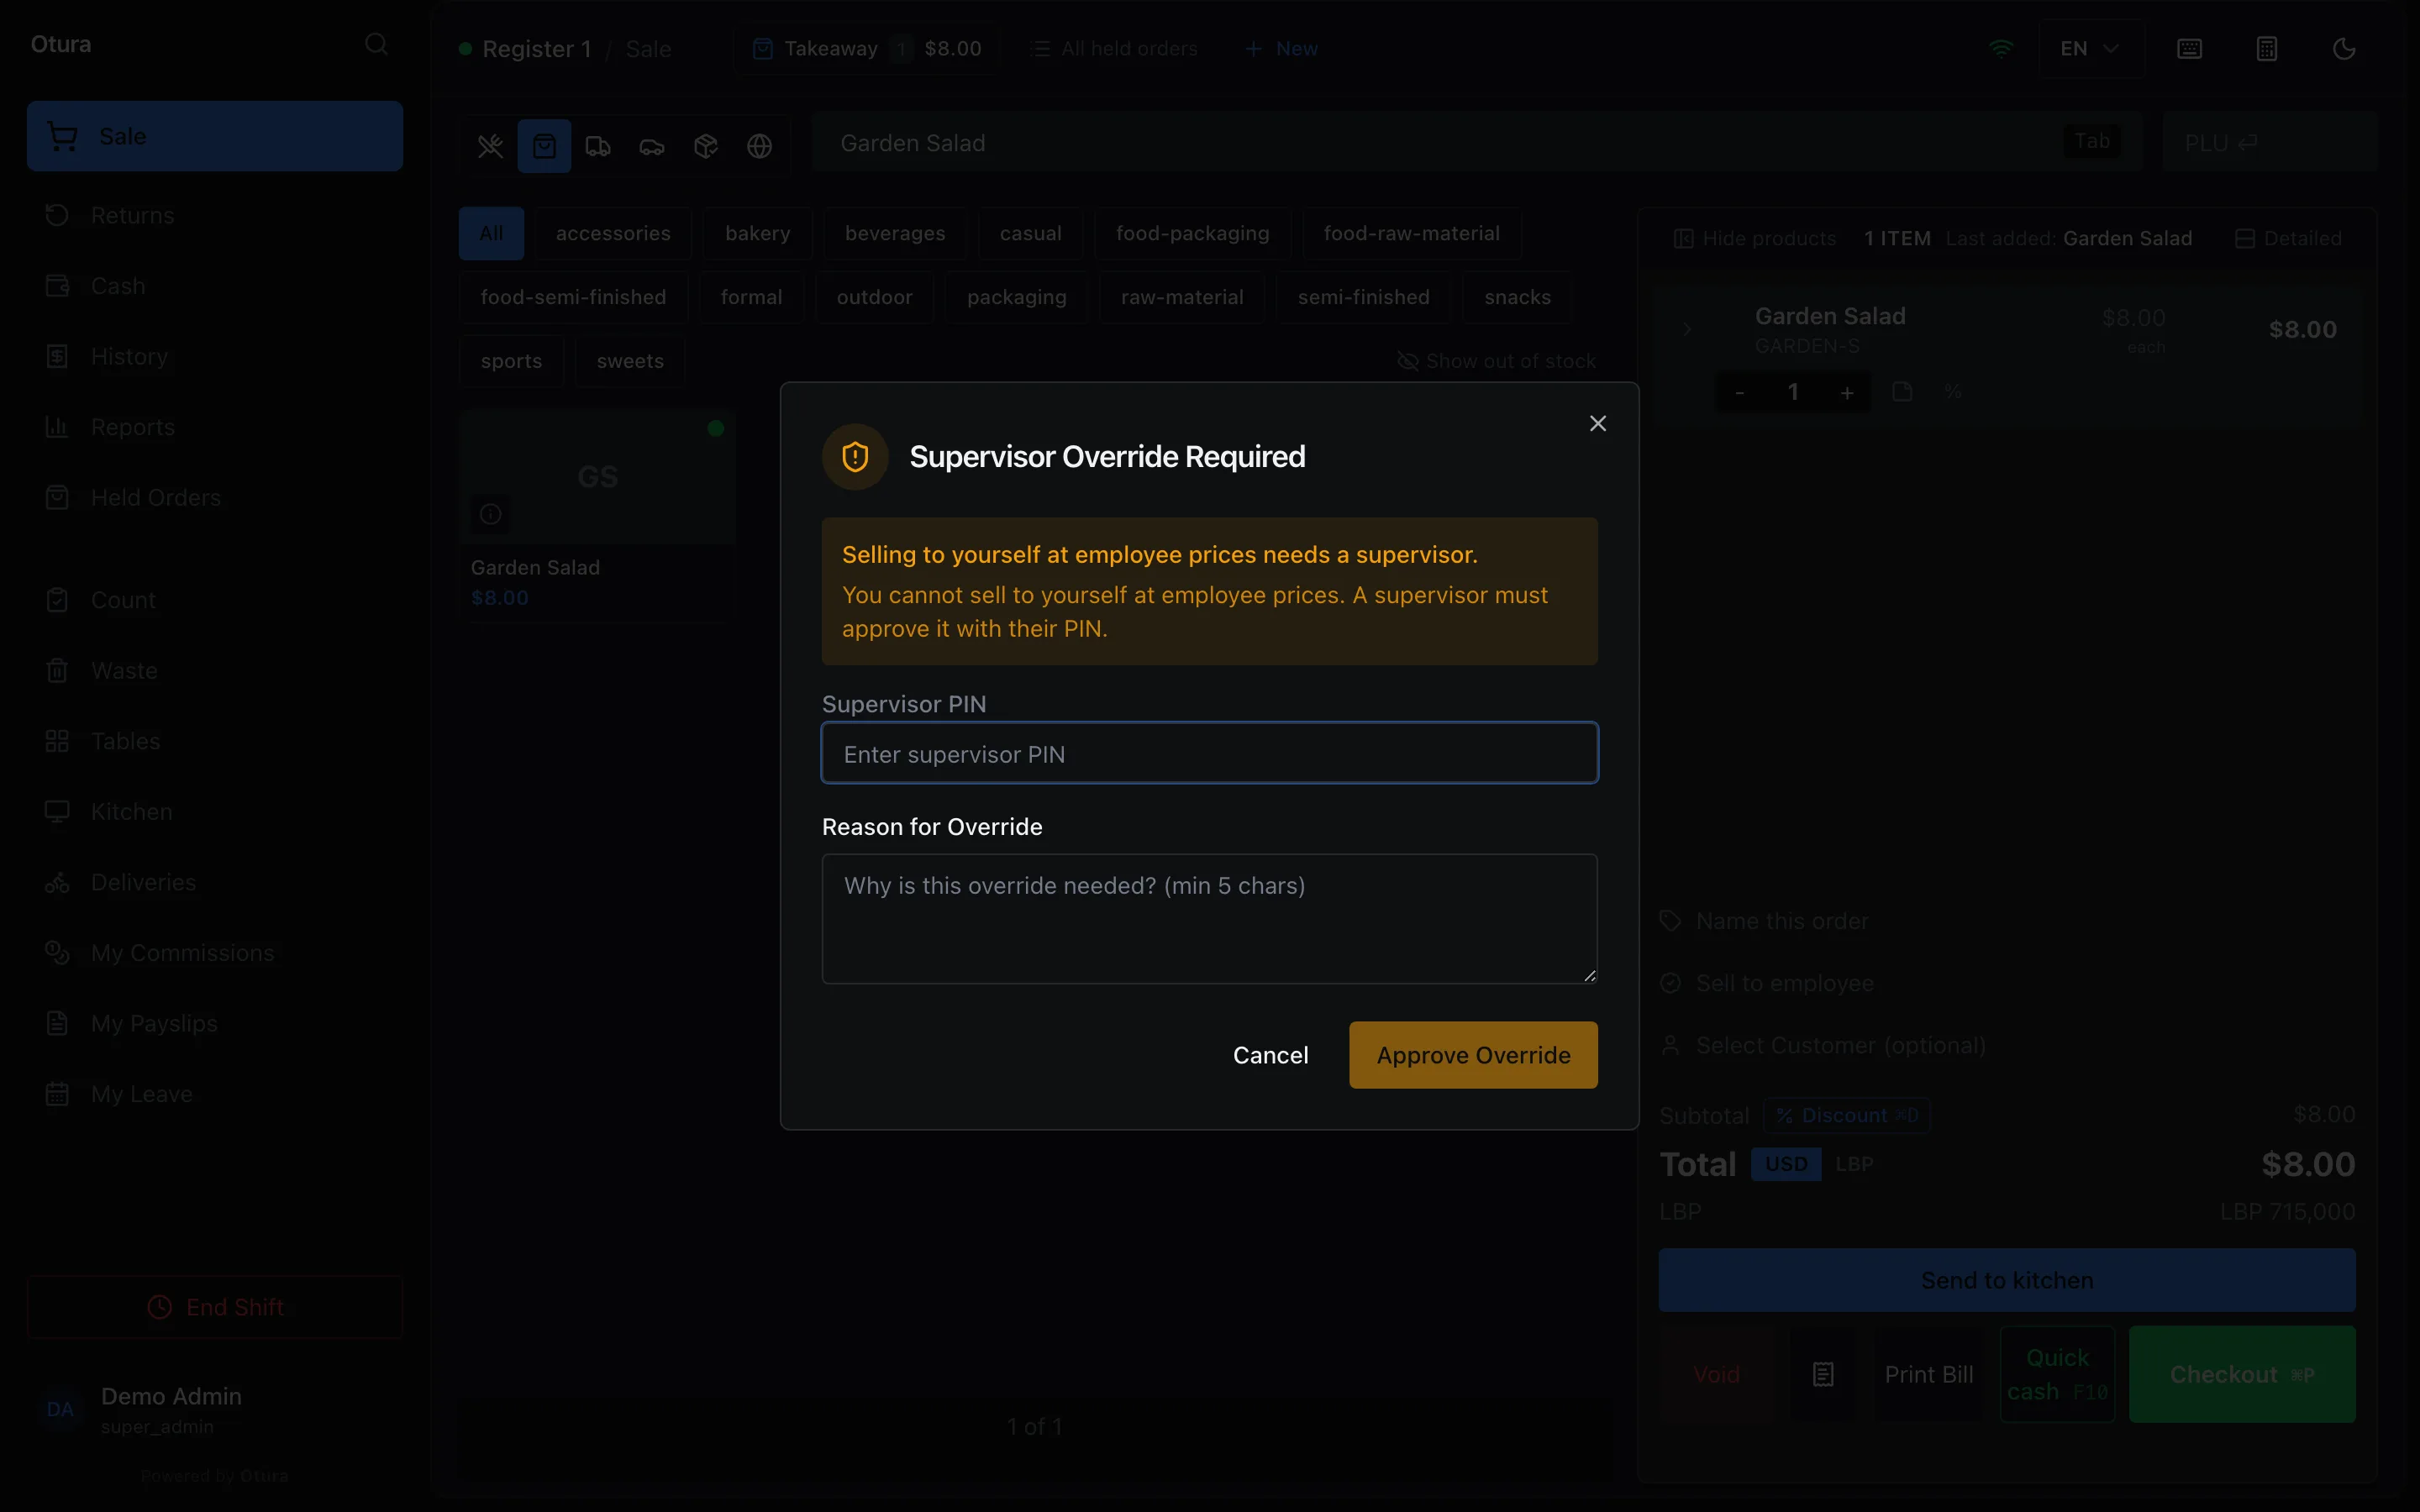Switch total currency to LBP

coord(1854,1164)
